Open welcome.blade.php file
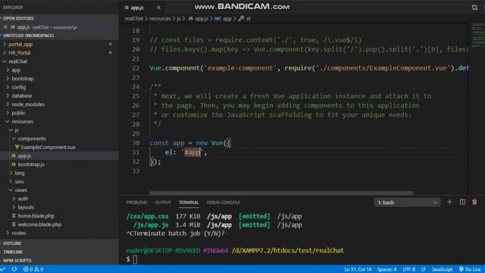 (39, 224)
